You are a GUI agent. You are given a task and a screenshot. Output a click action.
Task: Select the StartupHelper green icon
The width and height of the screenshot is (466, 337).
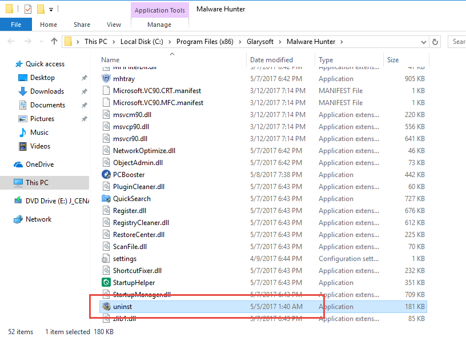[106, 282]
